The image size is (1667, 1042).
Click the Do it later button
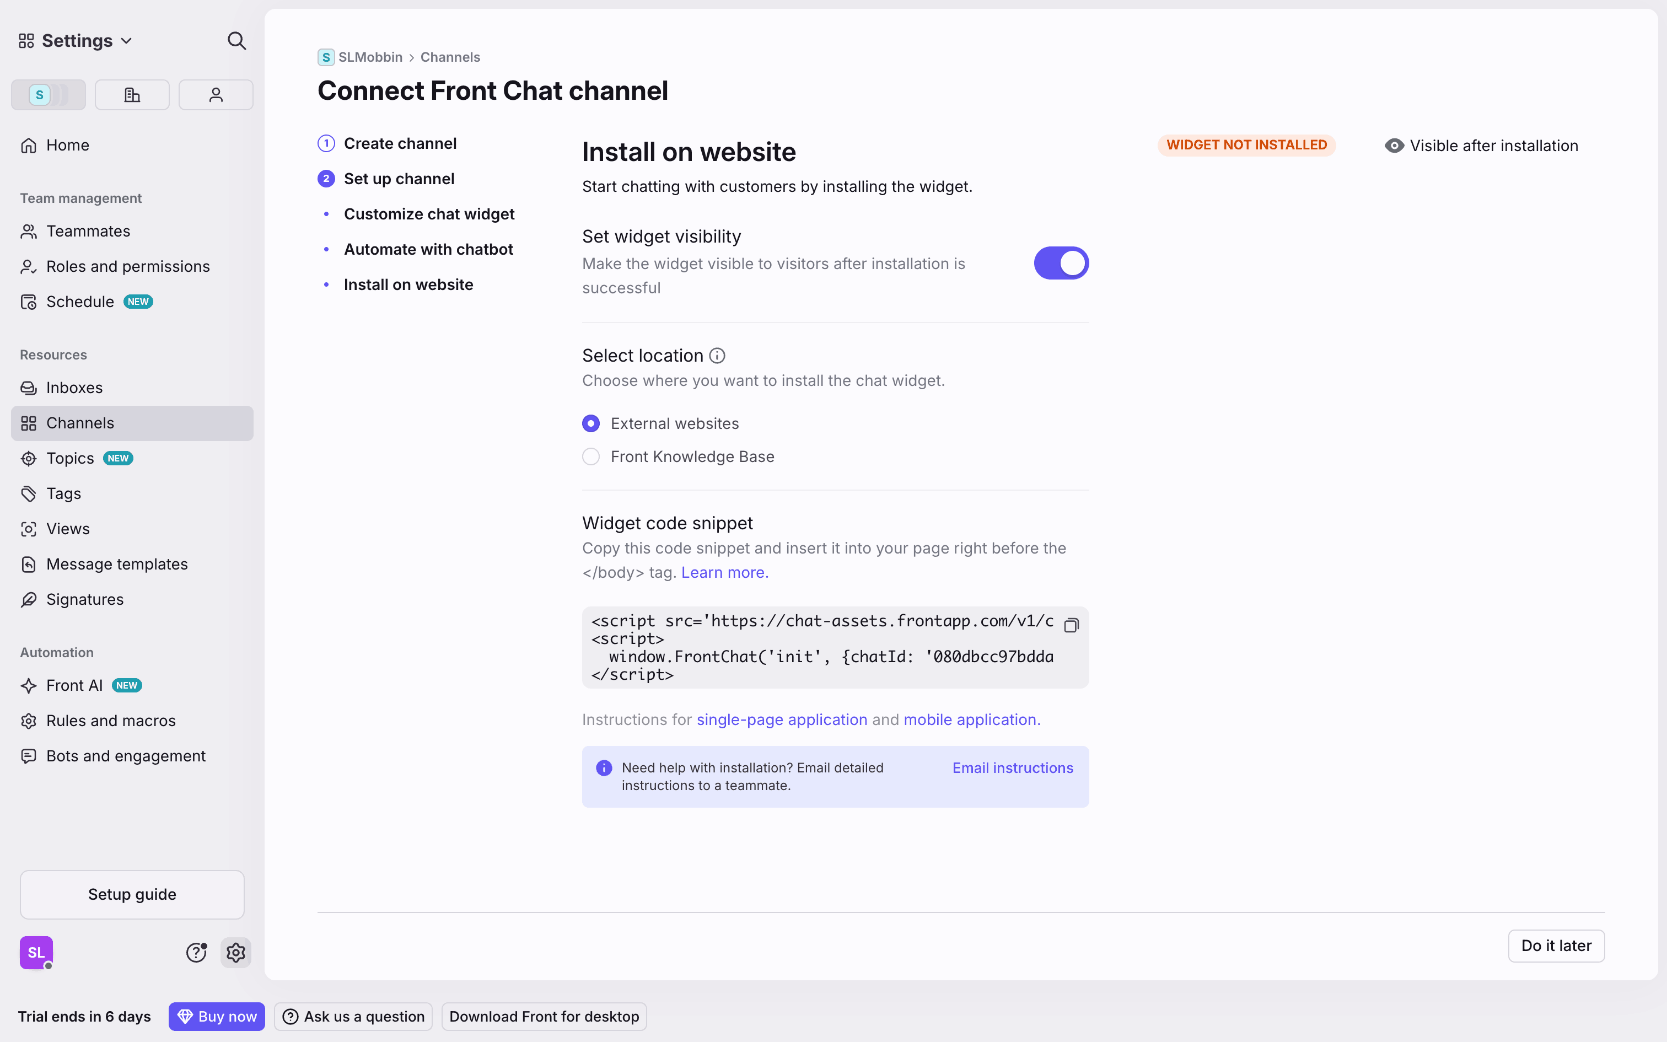[1556, 946]
